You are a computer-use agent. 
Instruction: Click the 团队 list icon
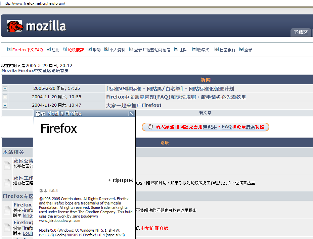click(176, 49)
